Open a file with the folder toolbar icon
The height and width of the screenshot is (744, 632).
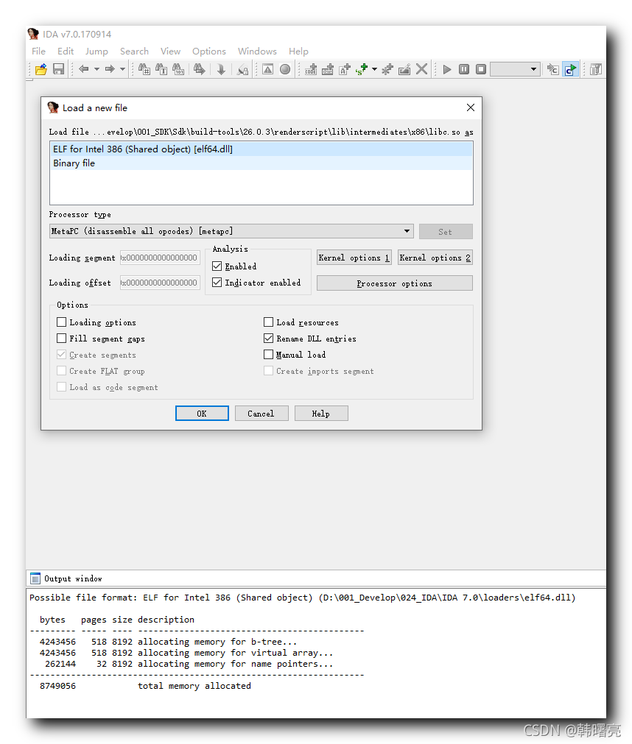pos(41,68)
